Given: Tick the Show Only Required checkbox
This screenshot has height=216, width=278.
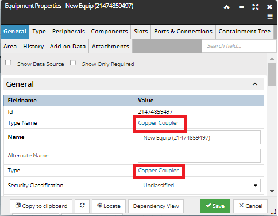Looking at the screenshot, I should (73, 63).
